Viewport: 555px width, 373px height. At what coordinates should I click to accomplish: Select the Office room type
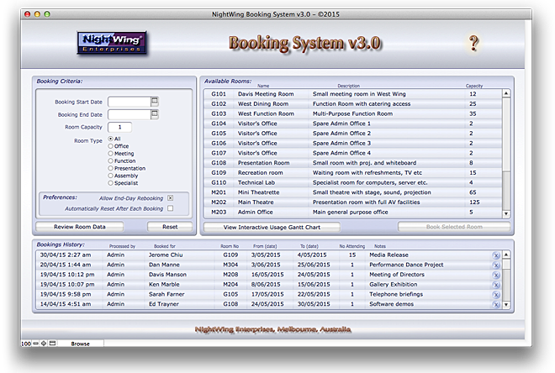110,146
